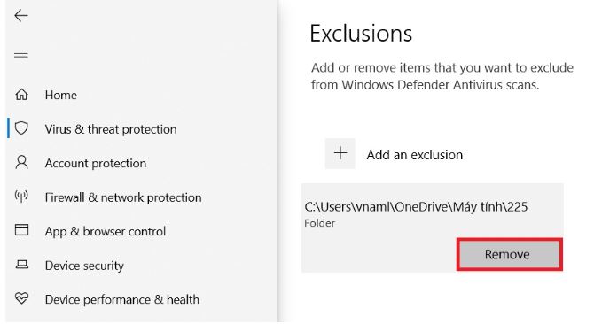
Task: Open App & browser control label
Action: click(106, 231)
